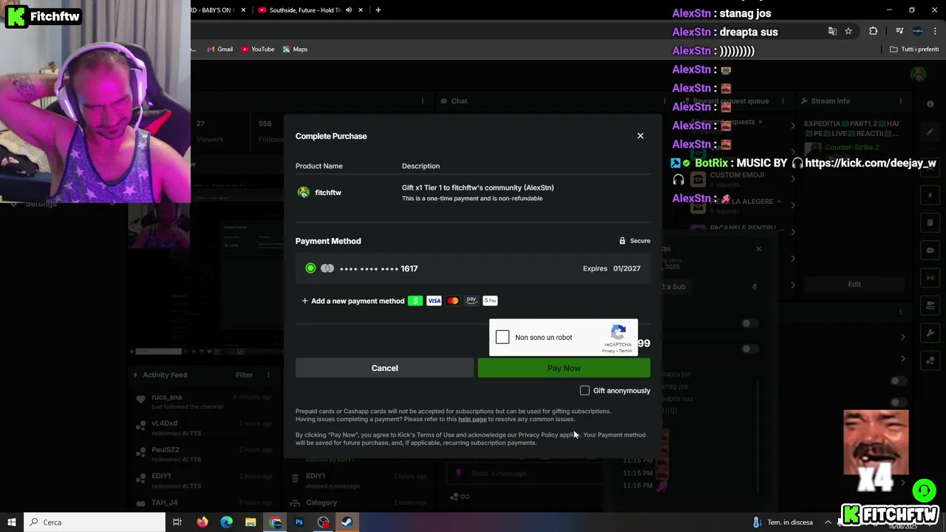Image resolution: width=946 pixels, height=532 pixels.
Task: Open Photoshop from the taskbar
Action: pos(299,522)
